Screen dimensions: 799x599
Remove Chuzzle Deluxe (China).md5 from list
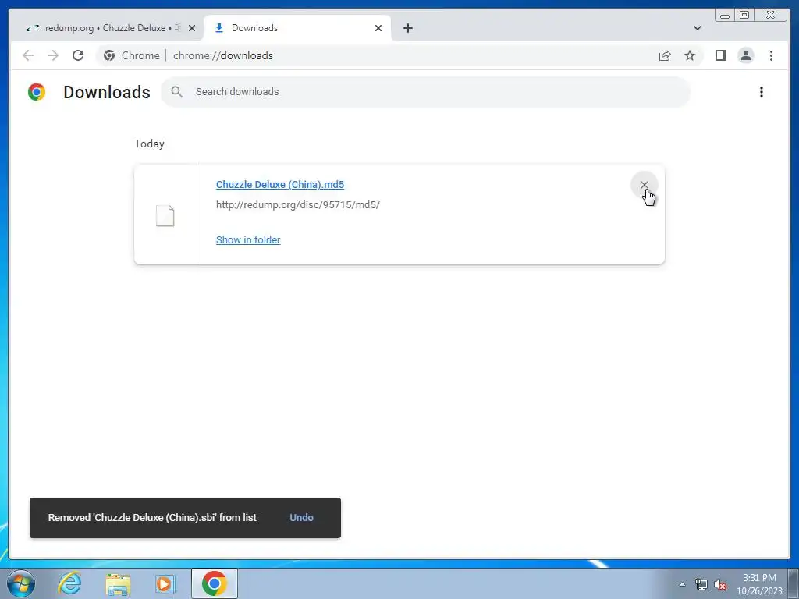pos(644,185)
